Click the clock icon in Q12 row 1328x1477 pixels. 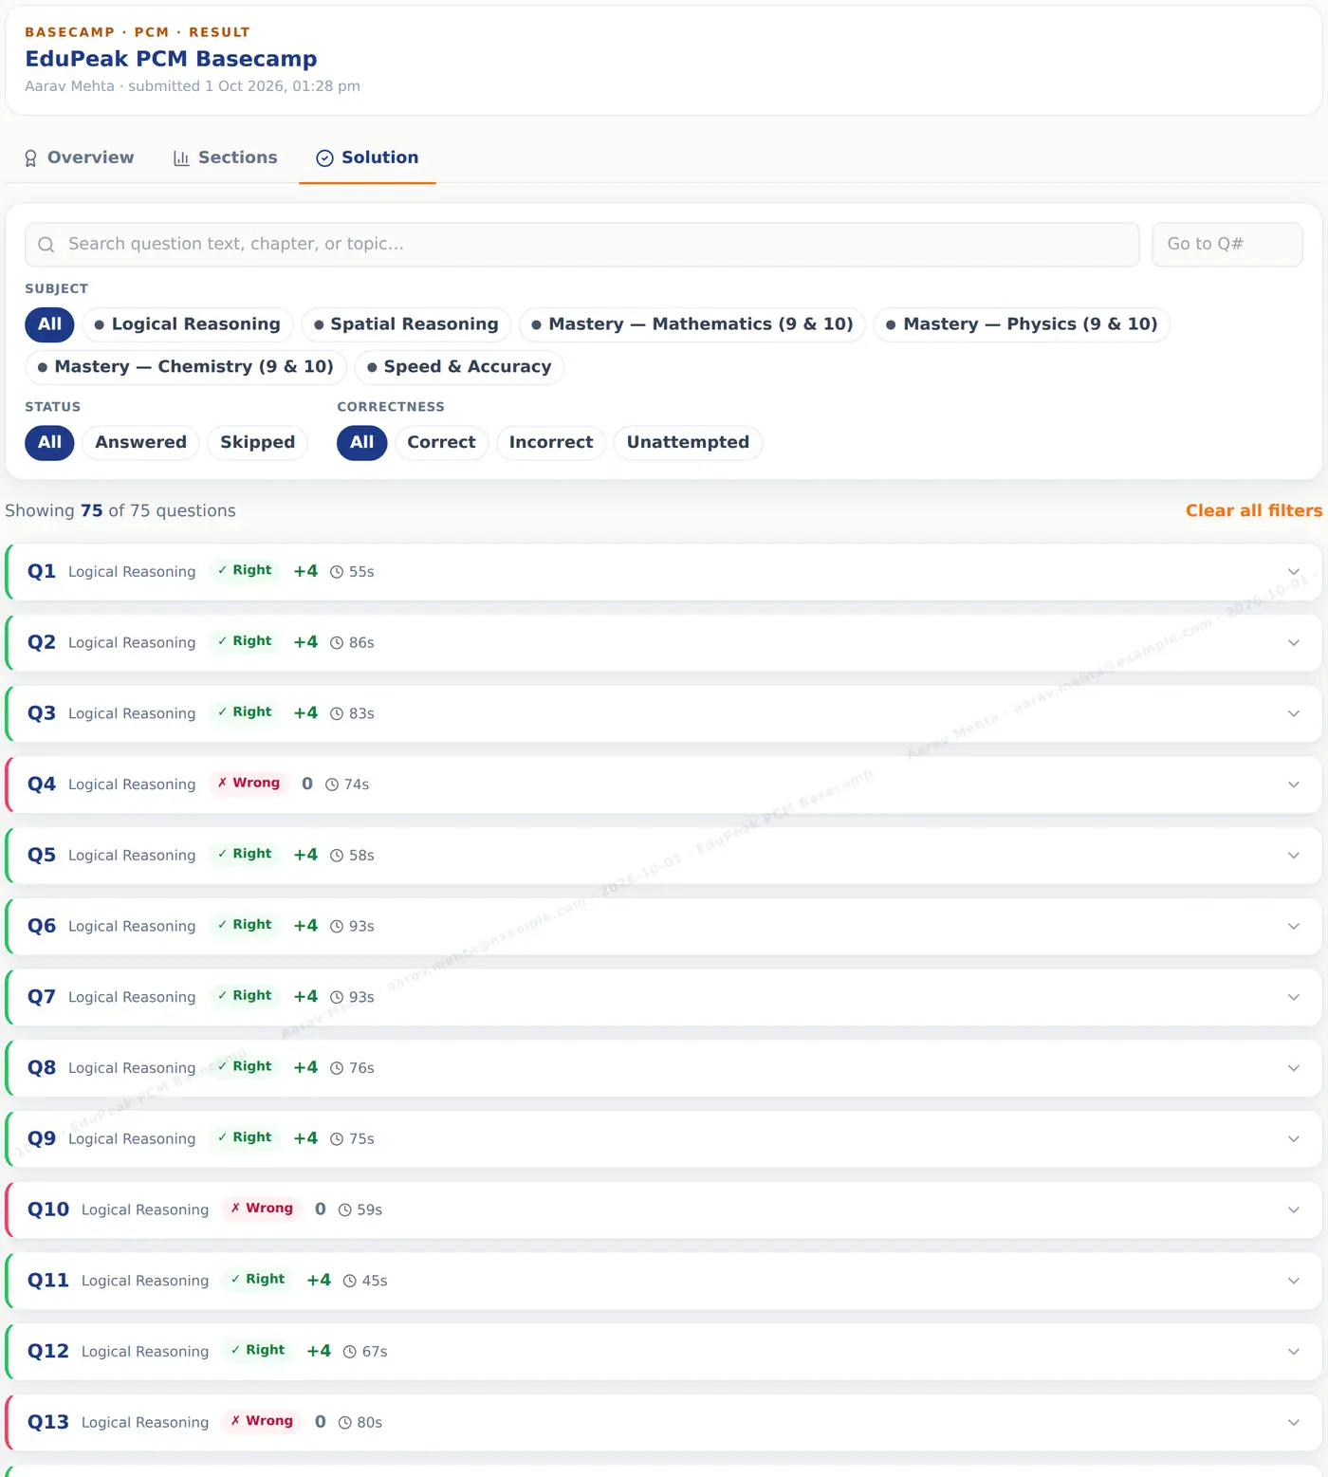point(350,1352)
